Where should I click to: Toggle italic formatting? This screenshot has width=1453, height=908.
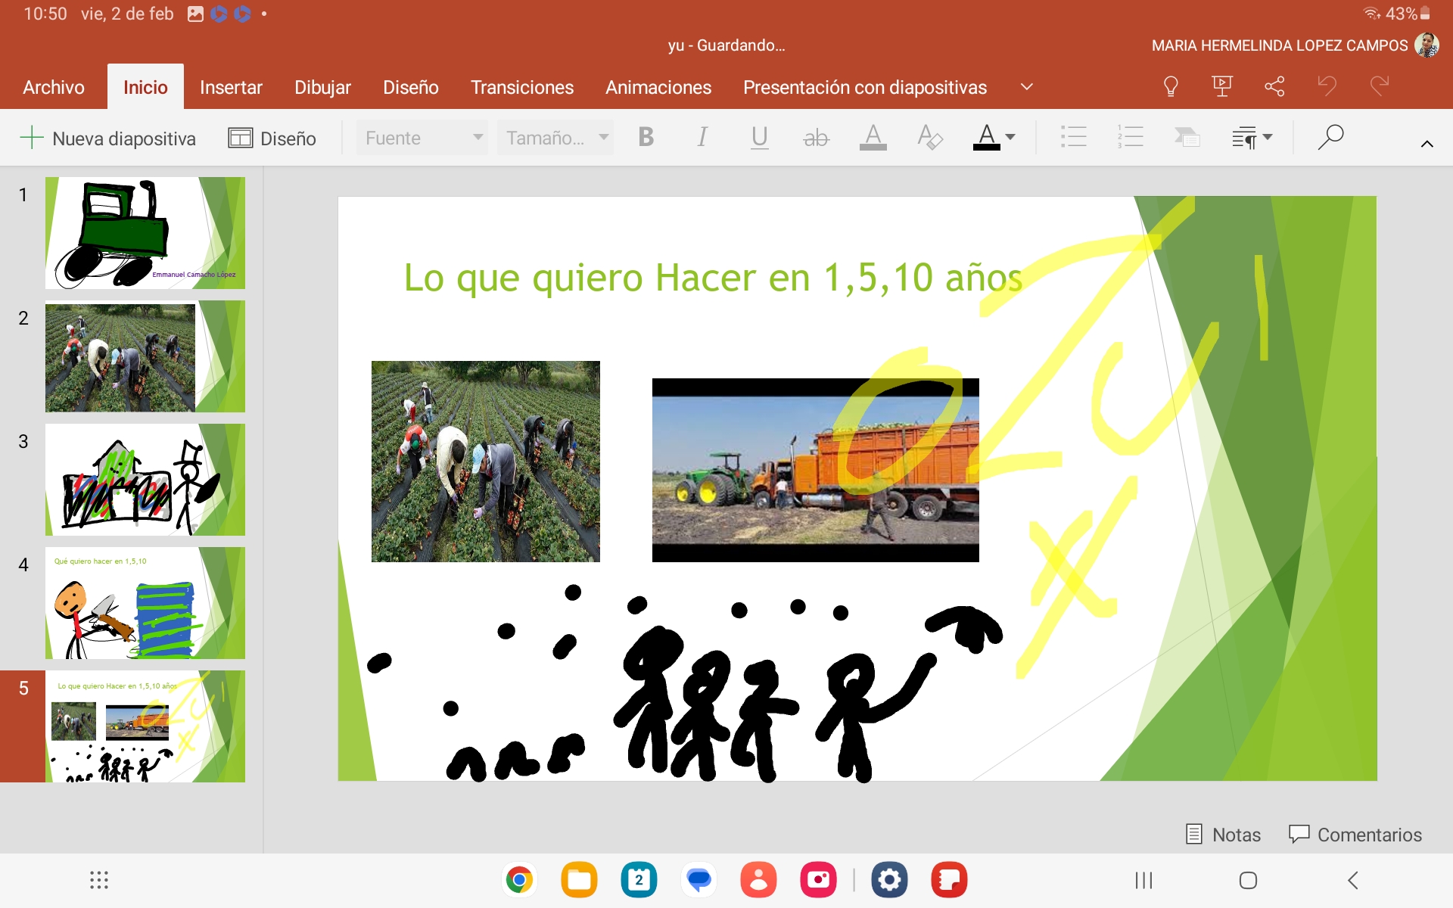702,138
